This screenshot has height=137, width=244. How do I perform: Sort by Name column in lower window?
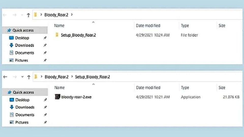tap(59, 88)
